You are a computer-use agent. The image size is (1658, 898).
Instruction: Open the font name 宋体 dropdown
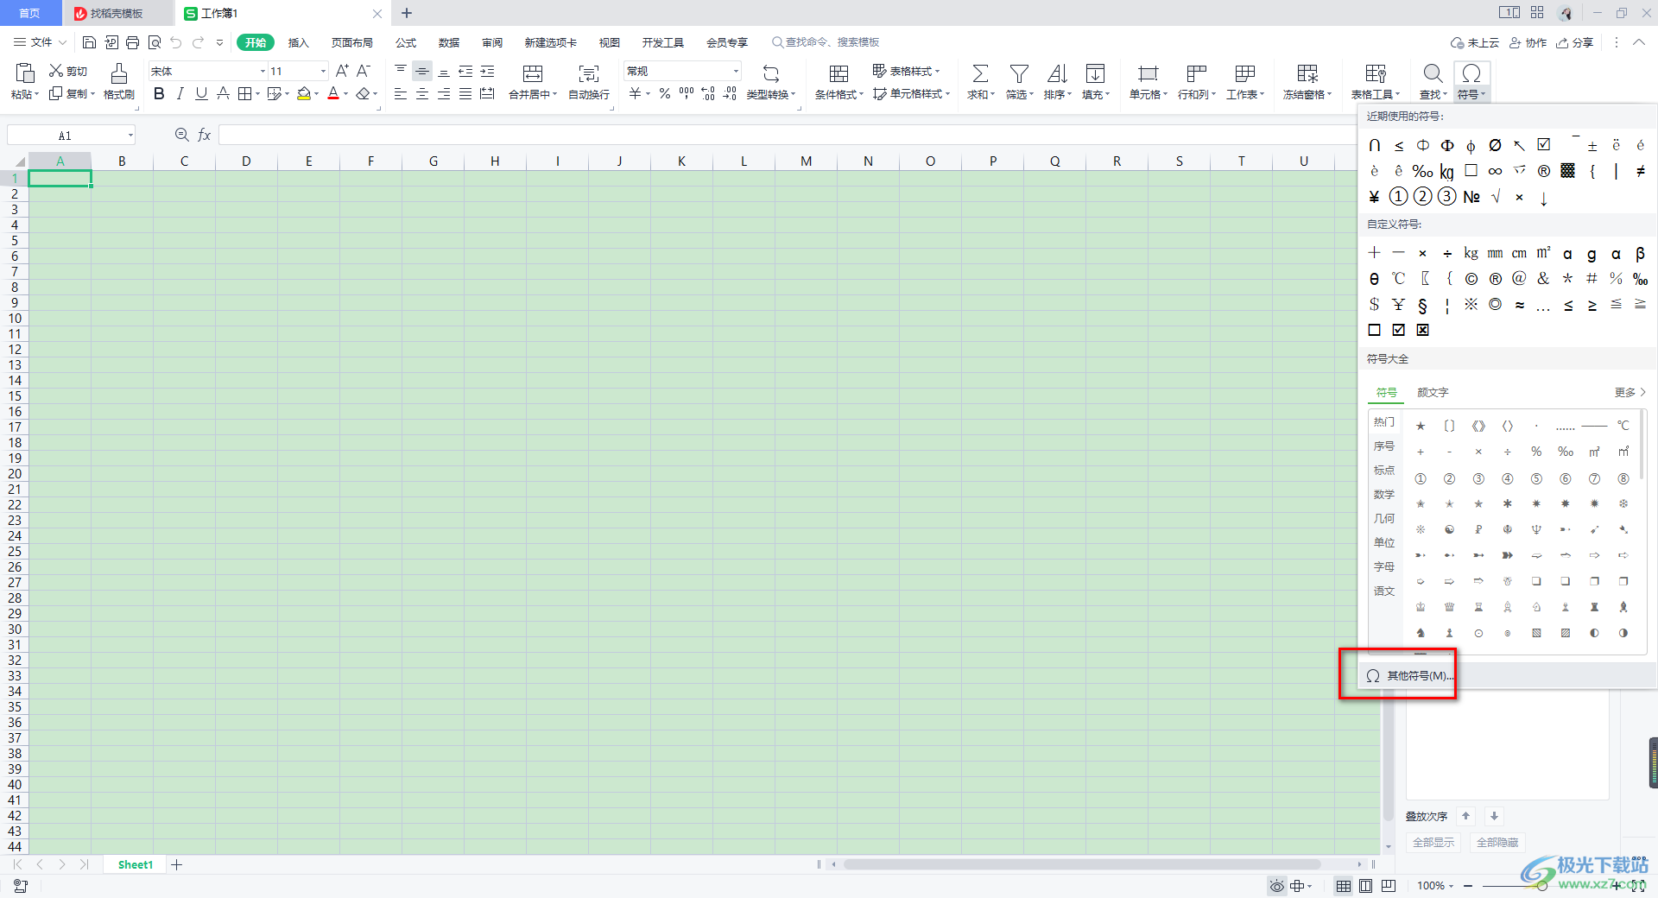tap(263, 71)
